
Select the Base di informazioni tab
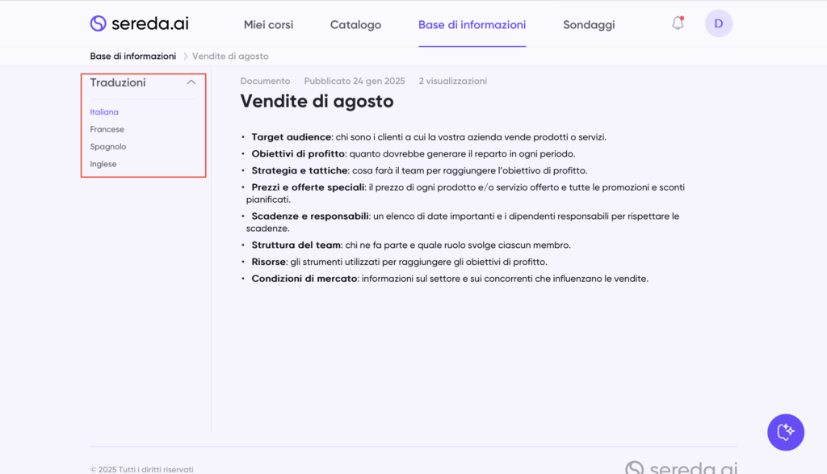(472, 25)
